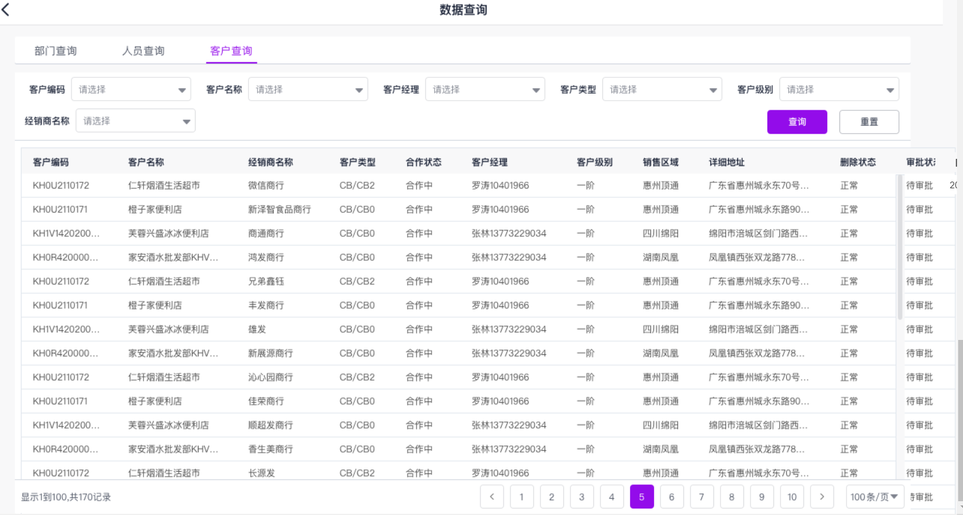This screenshot has width=963, height=515.
Task: Click dealer cell 顺超发商行
Action: point(271,425)
